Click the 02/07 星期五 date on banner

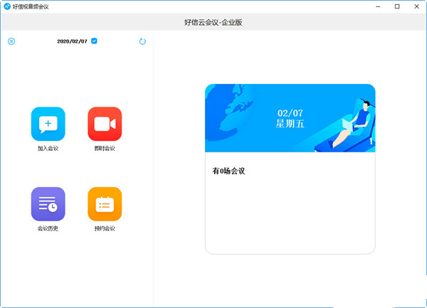[x=290, y=118]
